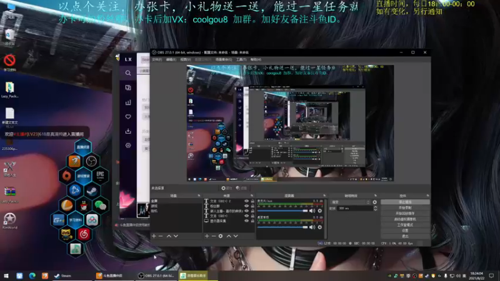Toggle visibility of 文本 (GDI+) source
500x281 pixels.
pos(246,215)
